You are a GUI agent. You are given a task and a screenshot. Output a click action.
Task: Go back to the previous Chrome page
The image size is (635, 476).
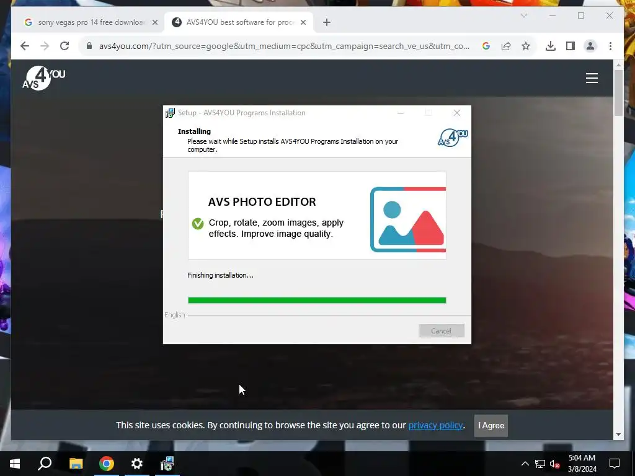pyautogui.click(x=25, y=46)
